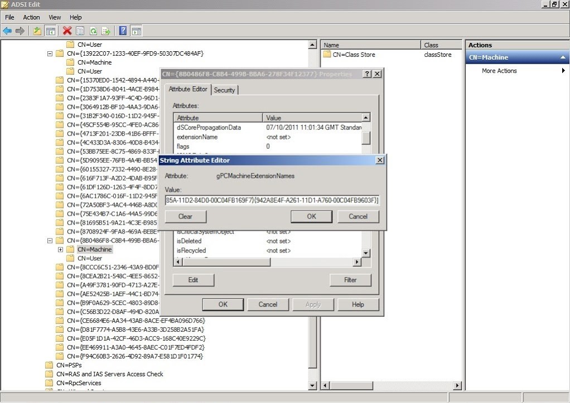Click the blue Help toolbar icon

(123, 31)
